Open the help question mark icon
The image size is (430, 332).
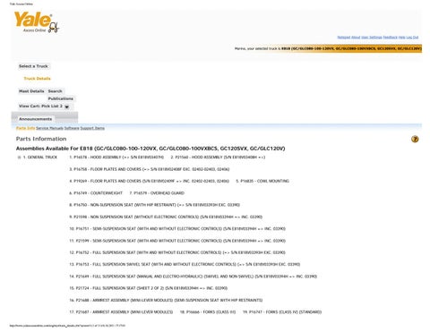[x=415, y=139]
